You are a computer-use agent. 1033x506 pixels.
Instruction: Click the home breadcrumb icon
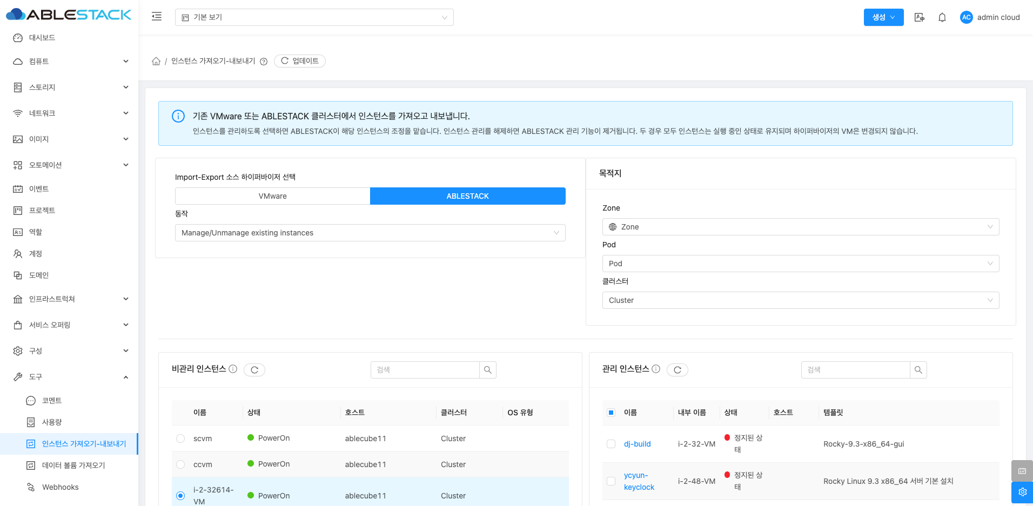[156, 61]
